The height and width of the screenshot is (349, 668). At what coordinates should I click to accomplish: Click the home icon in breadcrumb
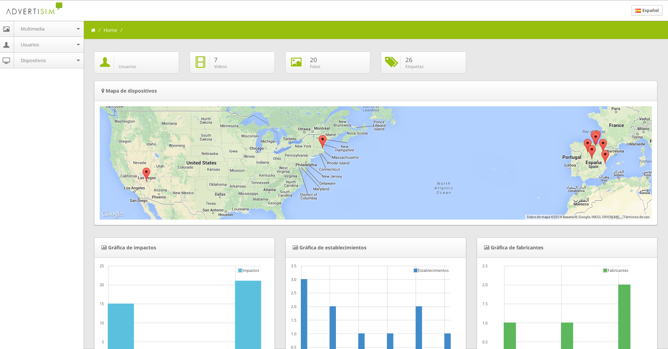93,30
